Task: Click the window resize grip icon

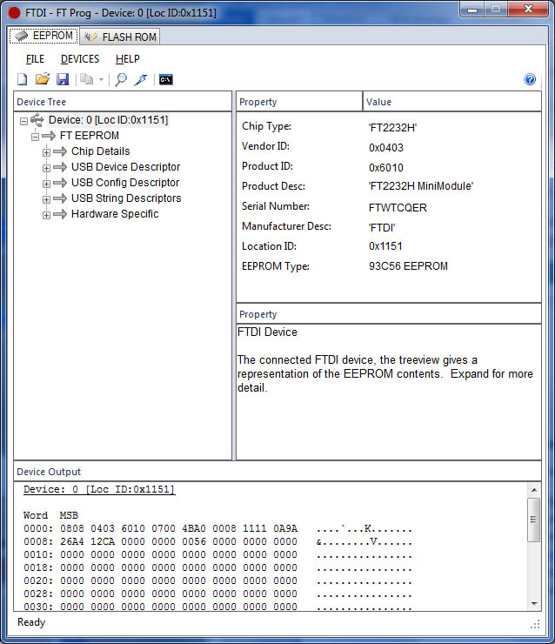Action: coord(535,625)
